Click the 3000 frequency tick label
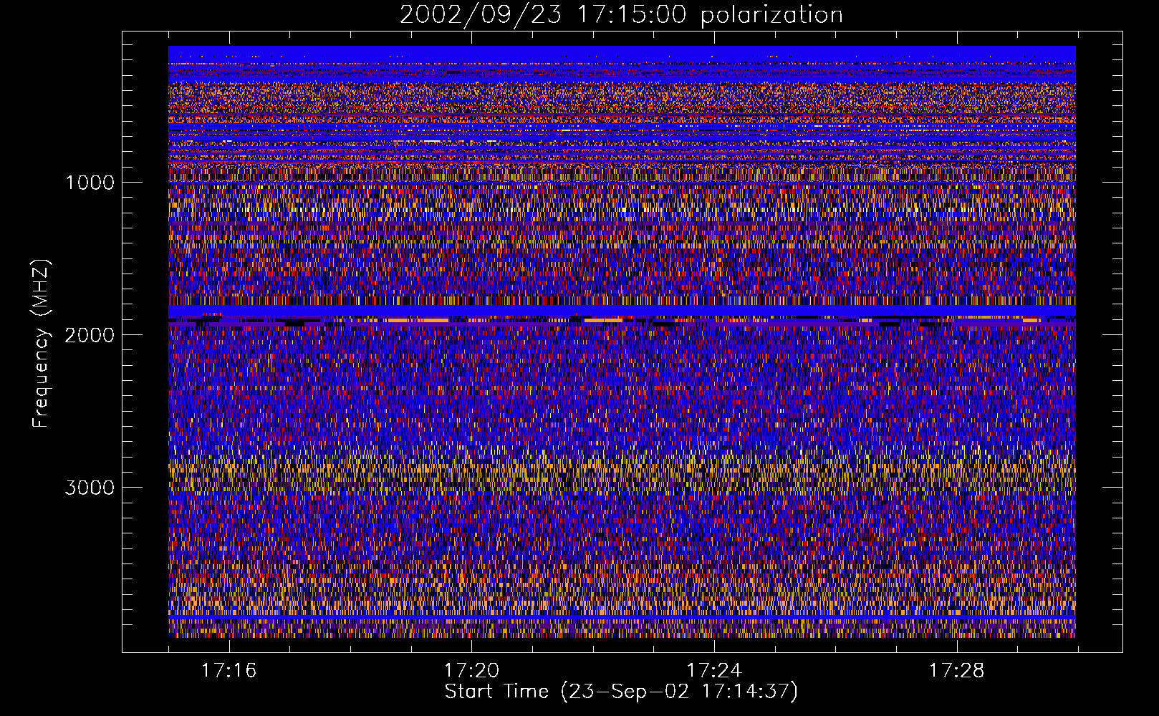This screenshot has width=1159, height=716. click(x=90, y=488)
